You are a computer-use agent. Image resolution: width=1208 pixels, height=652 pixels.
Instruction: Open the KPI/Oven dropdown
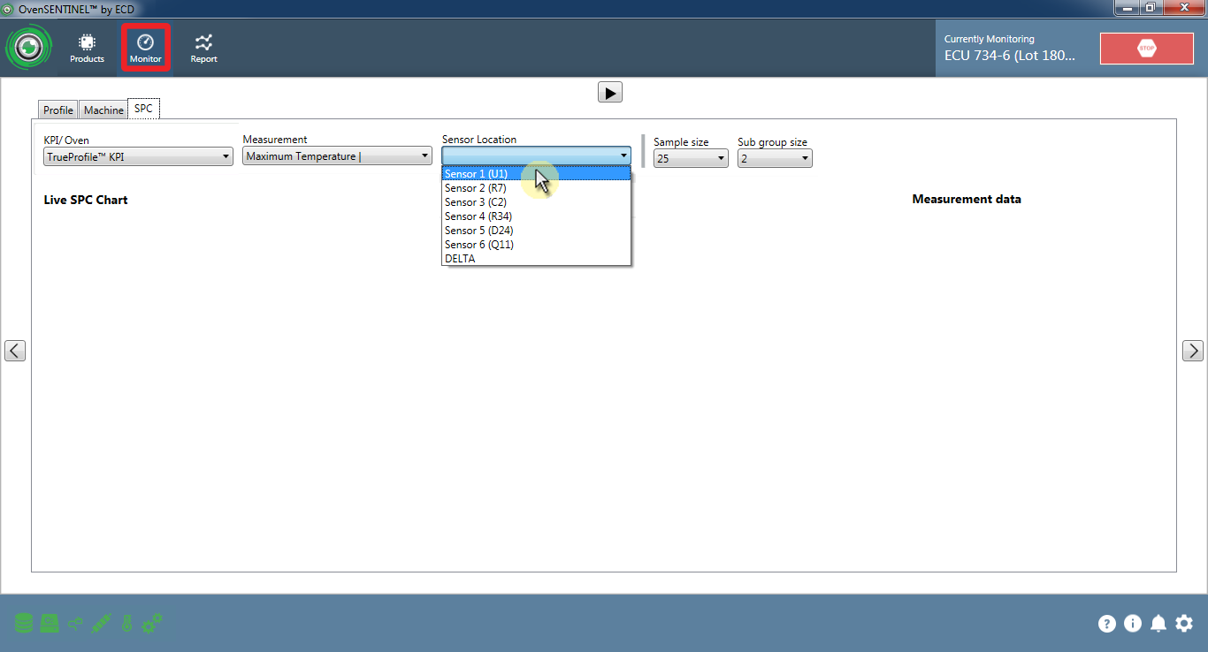pos(138,157)
